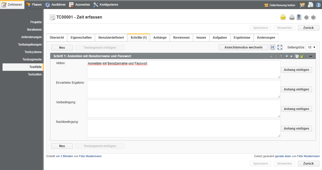Select the Zeiterfassung testen project
The image size is (322, 170).
[280, 5]
